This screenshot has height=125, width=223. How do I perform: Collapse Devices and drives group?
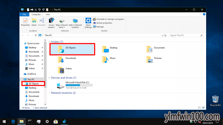[x=49, y=78]
